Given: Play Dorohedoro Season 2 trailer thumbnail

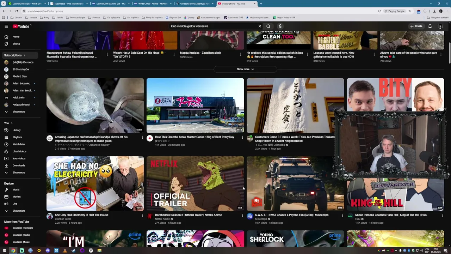Looking at the screenshot, I should pyautogui.click(x=195, y=183).
